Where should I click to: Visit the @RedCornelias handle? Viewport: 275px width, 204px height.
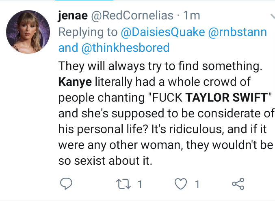pyautogui.click(x=132, y=15)
